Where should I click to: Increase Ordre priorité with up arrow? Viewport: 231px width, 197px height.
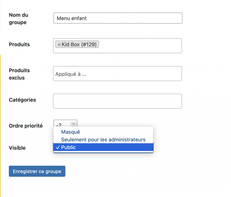tap(74, 123)
